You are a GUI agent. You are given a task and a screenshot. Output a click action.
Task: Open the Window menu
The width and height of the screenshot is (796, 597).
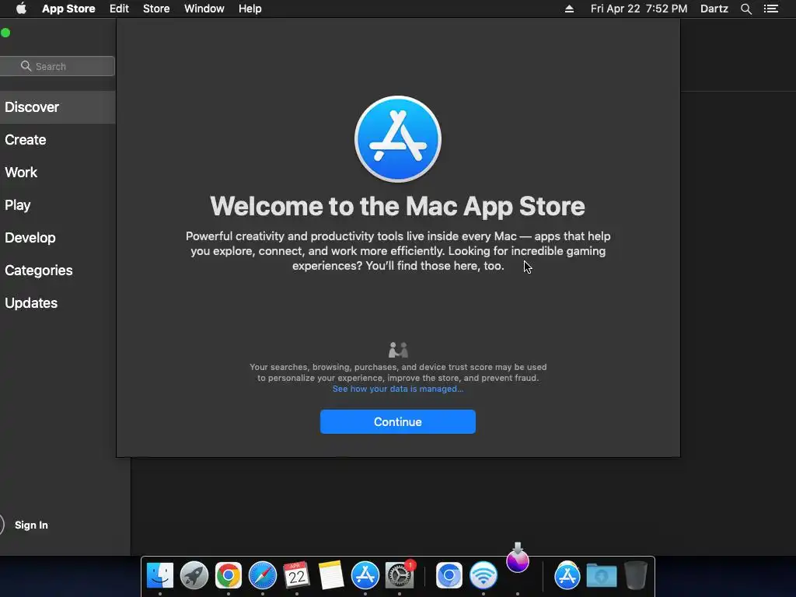[204, 9]
